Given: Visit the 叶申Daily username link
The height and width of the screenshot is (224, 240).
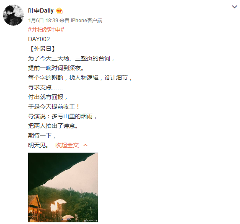Looking at the screenshot, I should click(x=41, y=10).
